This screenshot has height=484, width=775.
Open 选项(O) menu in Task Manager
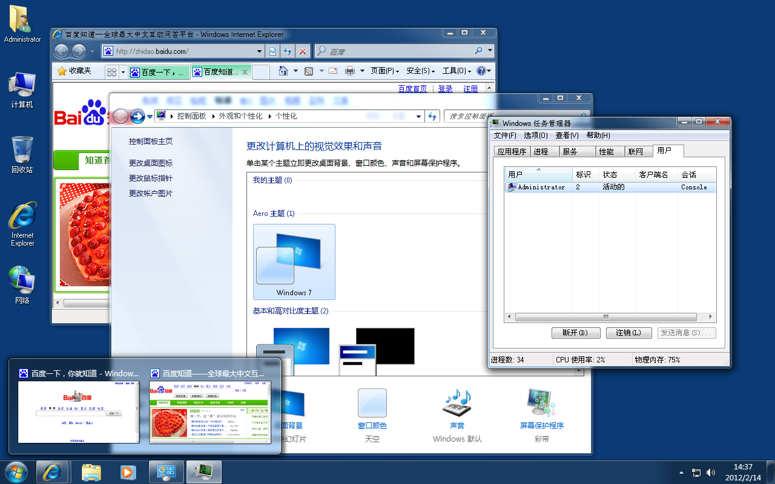coord(536,136)
